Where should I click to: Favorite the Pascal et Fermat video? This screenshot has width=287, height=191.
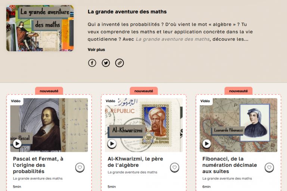tap(80, 167)
